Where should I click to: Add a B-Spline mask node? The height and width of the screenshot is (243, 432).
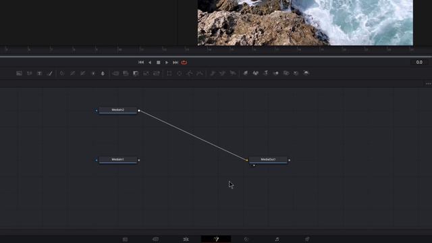200,74
